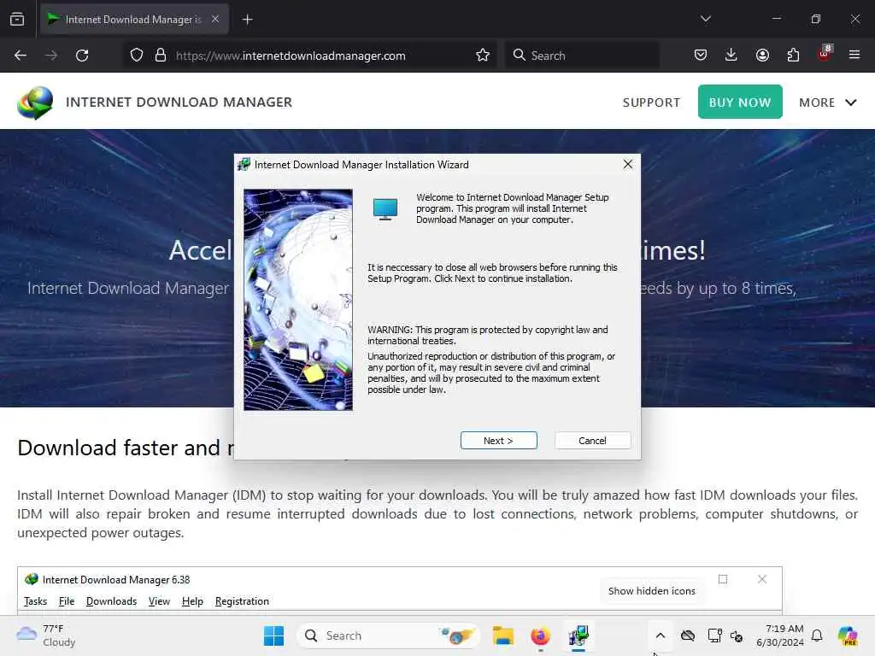This screenshot has height=656, width=875.
Task: Click the OneDrive cloud tray icon
Action: click(x=688, y=635)
